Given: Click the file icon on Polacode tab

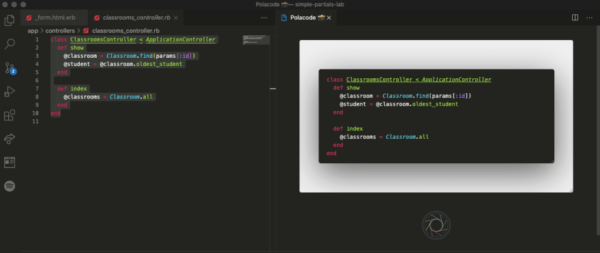Looking at the screenshot, I should tap(284, 18).
